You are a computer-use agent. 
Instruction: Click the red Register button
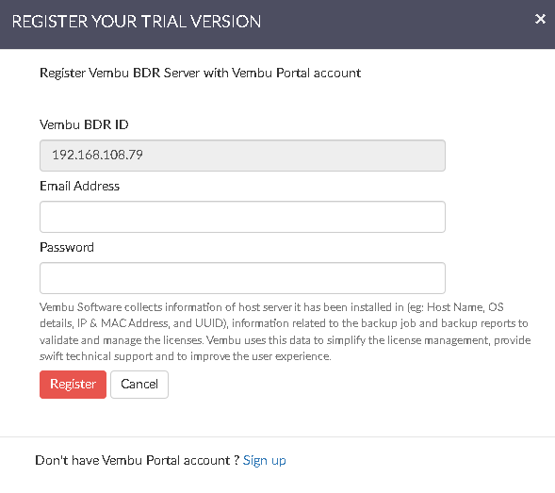[73, 385]
